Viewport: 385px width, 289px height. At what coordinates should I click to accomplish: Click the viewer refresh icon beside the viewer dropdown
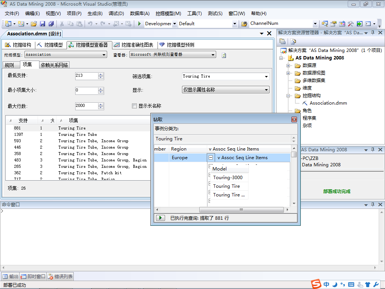coord(224,55)
